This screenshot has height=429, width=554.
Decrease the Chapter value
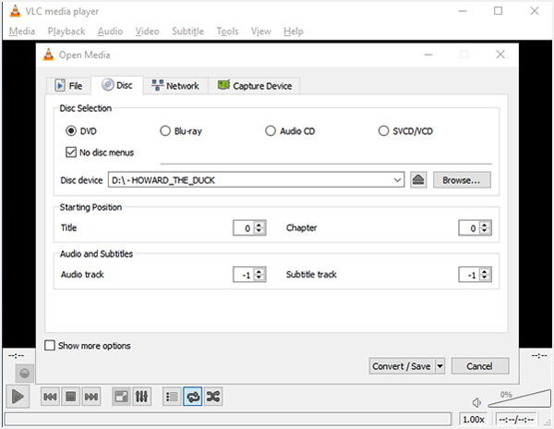485,231
